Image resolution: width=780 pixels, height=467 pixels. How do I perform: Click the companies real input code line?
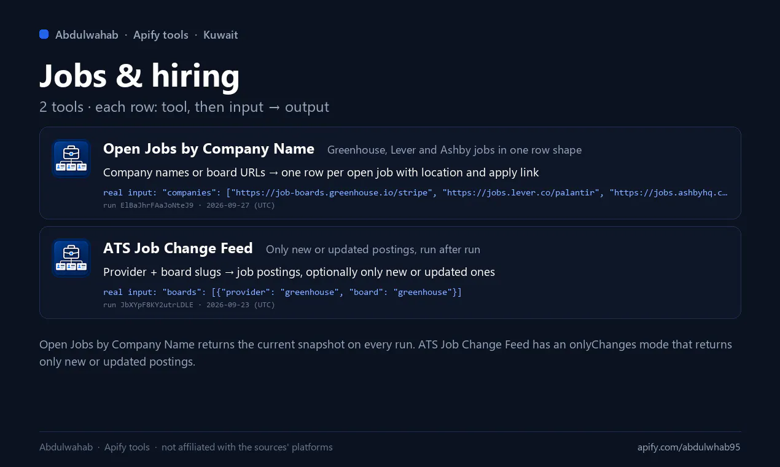416,192
